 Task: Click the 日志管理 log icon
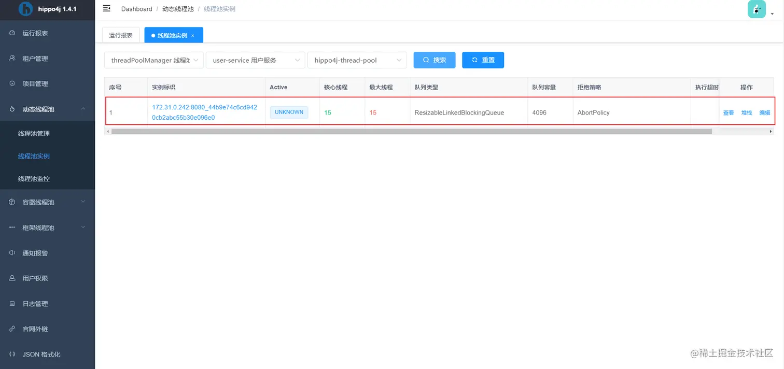click(12, 304)
